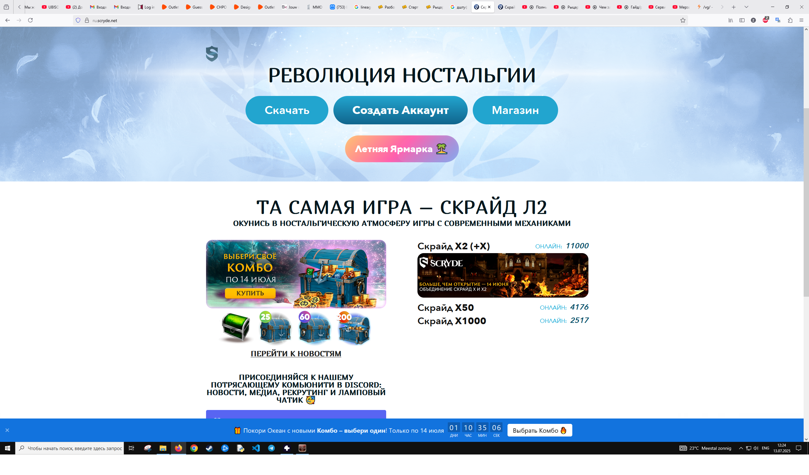Bookmark this page with star icon
This screenshot has width=809, height=475.
tap(683, 20)
